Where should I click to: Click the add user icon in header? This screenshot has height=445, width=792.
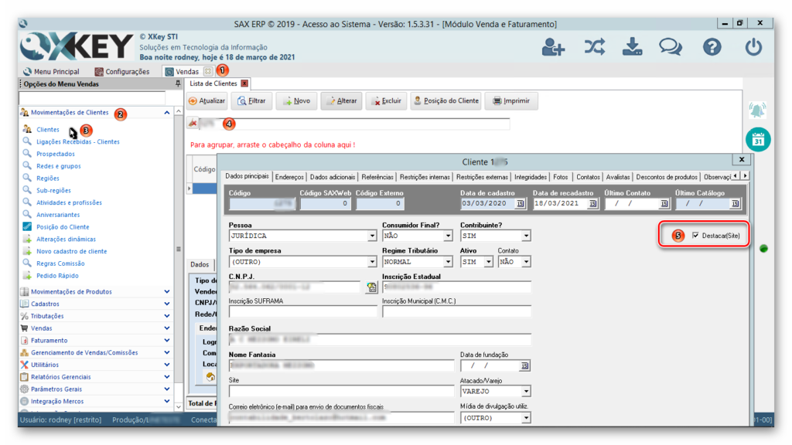click(553, 47)
